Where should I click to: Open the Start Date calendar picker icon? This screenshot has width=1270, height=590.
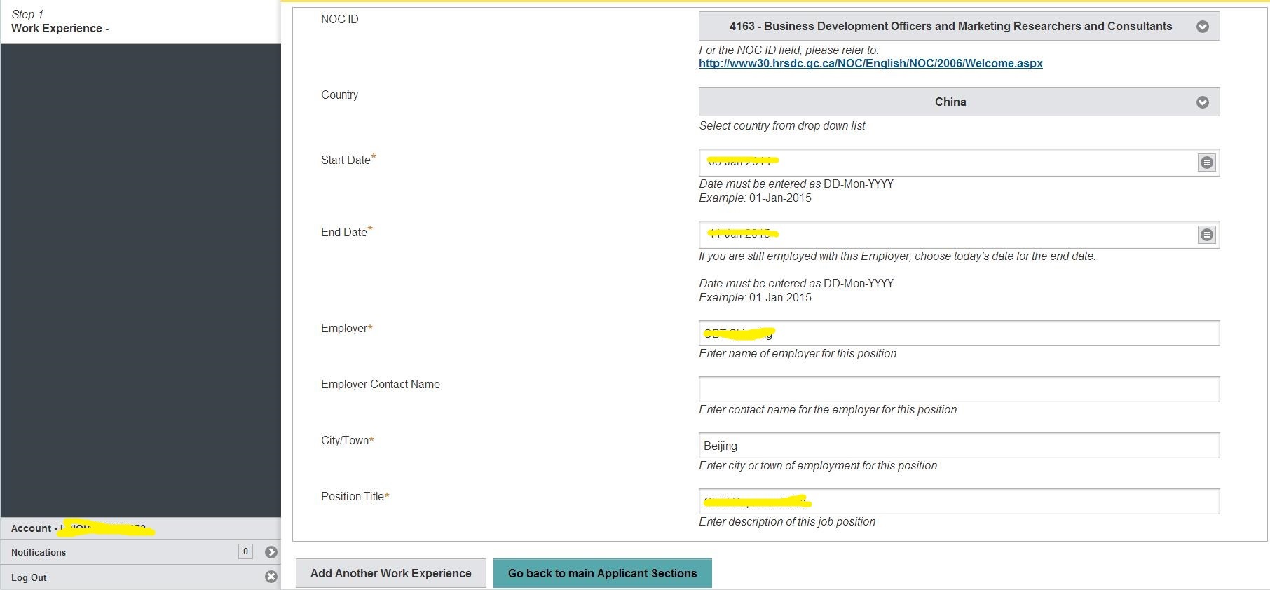click(1206, 163)
